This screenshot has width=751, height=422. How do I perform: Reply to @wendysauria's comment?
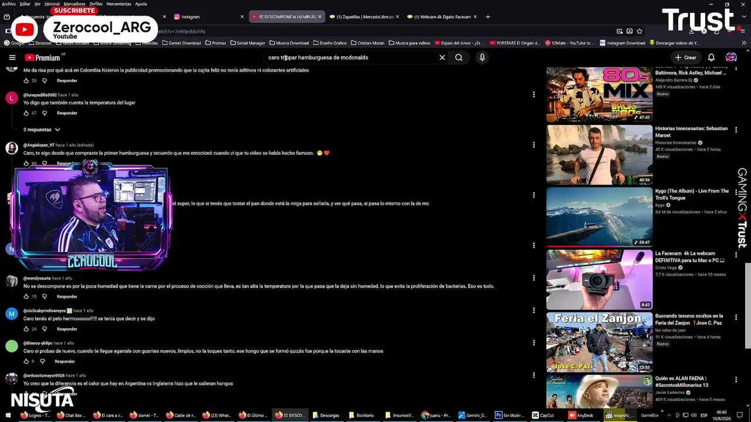[67, 297]
